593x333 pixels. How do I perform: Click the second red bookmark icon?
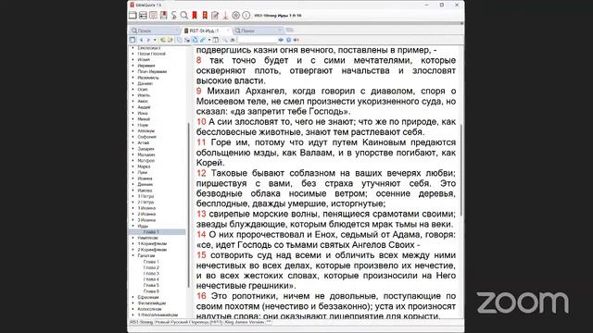205,15
